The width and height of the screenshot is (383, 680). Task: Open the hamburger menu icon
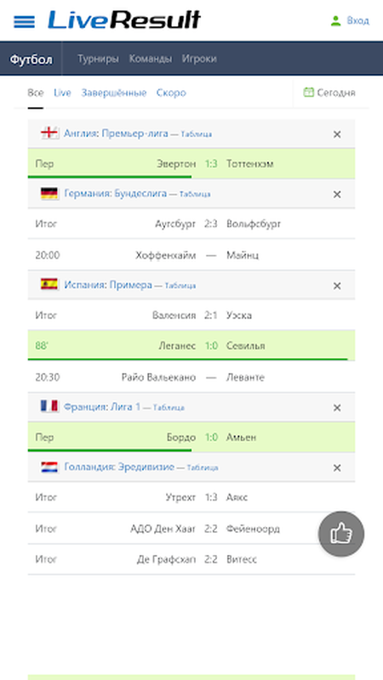pyautogui.click(x=25, y=21)
